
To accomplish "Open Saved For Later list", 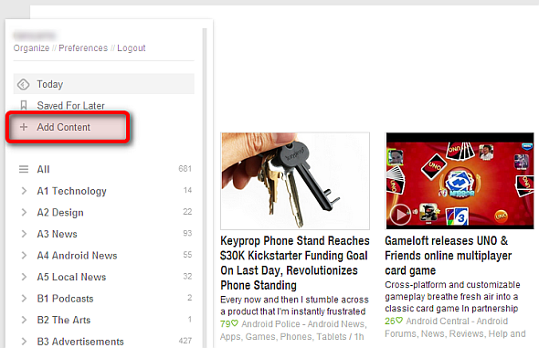I will (70, 105).
